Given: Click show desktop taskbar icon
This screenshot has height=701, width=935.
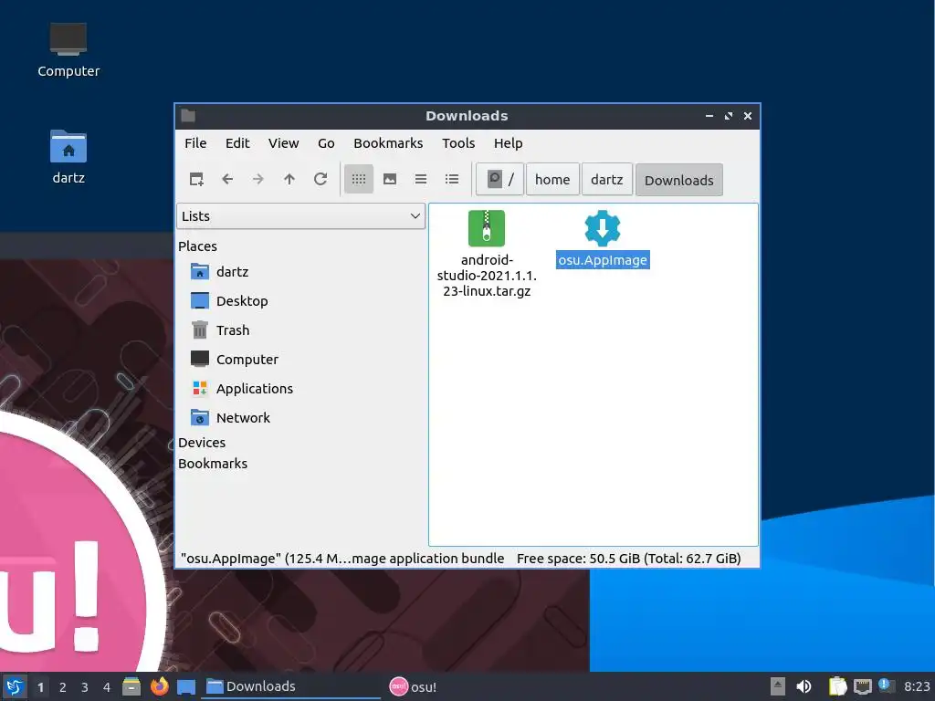Looking at the screenshot, I should [186, 686].
